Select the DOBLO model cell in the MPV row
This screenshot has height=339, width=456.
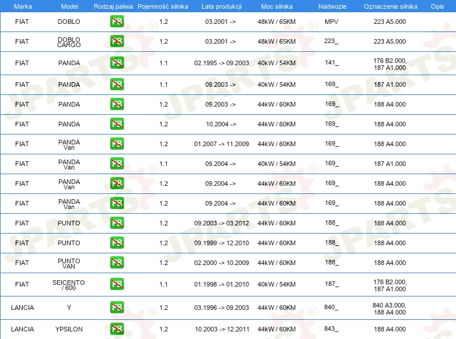[69, 22]
